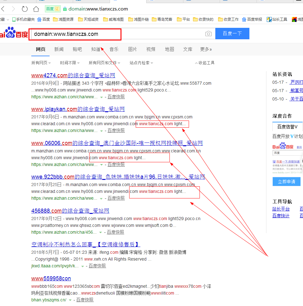Expand arrow beside bhan.ybszqms.cn URL

click(x=70, y=300)
